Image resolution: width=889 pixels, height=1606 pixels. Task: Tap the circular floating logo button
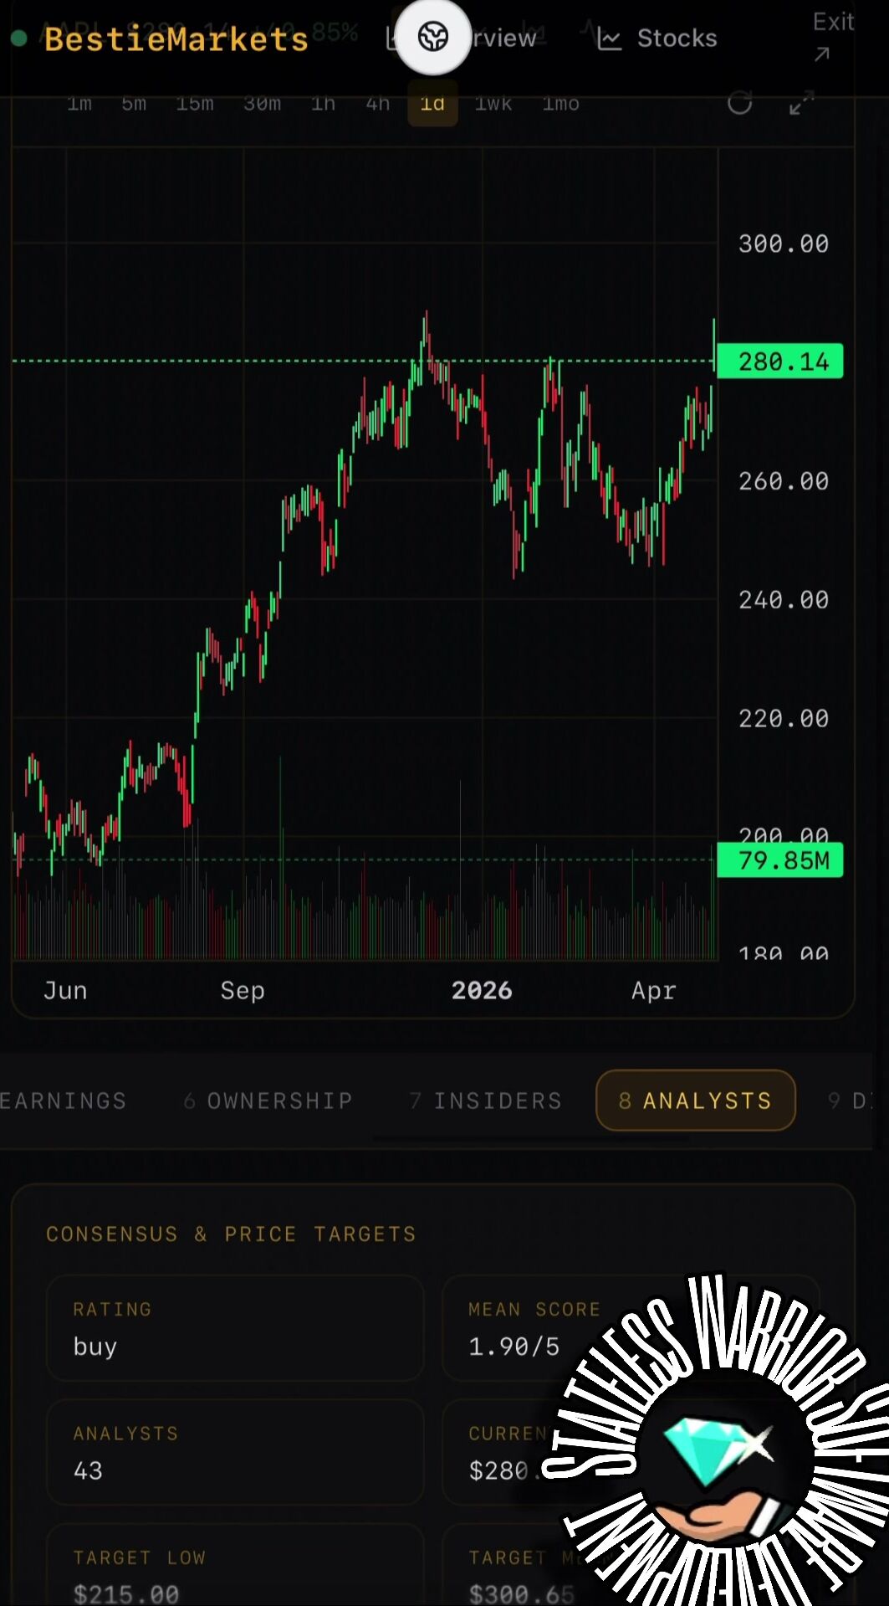pyautogui.click(x=432, y=37)
